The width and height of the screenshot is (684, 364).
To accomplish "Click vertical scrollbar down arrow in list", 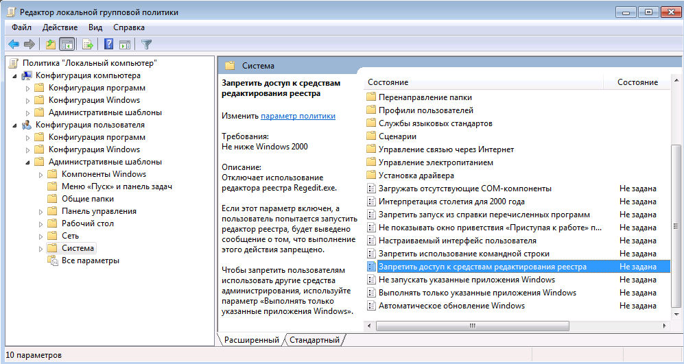I will point(676,314).
